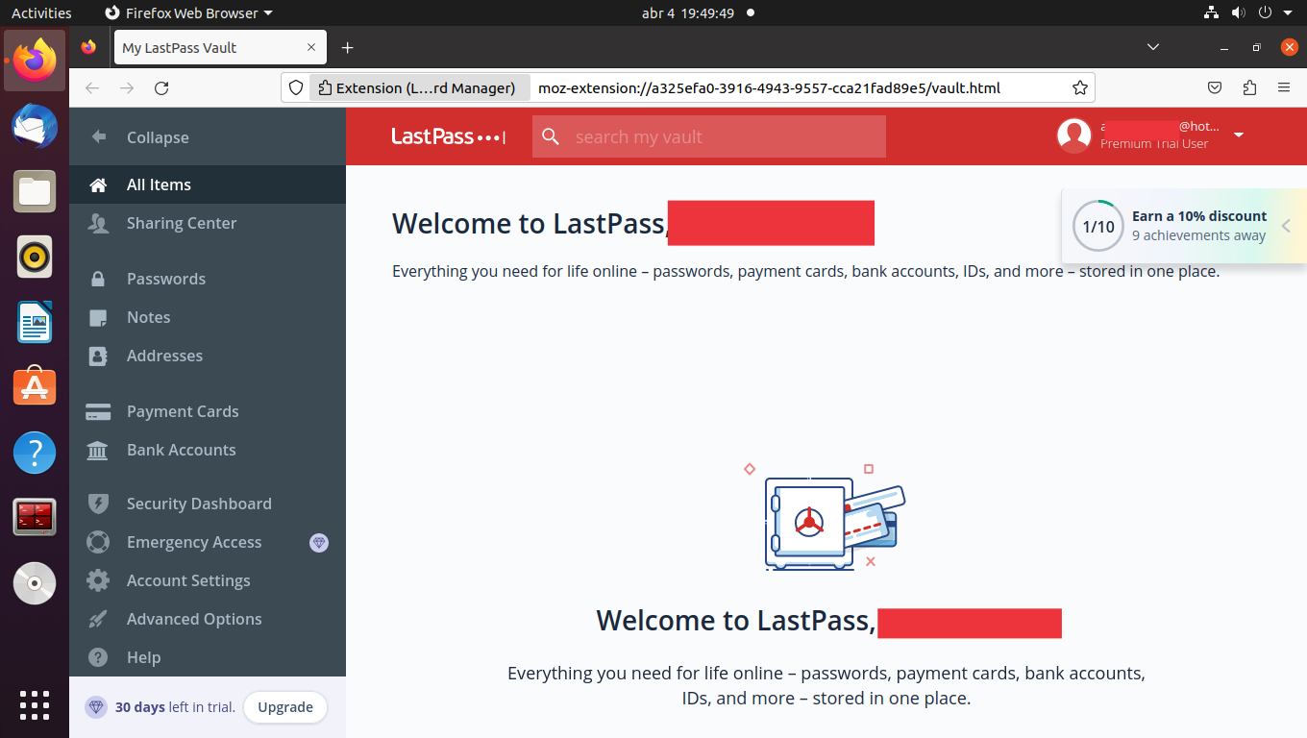1307x738 pixels.
Task: Click the 30 days left in trial text
Action: [x=175, y=707]
